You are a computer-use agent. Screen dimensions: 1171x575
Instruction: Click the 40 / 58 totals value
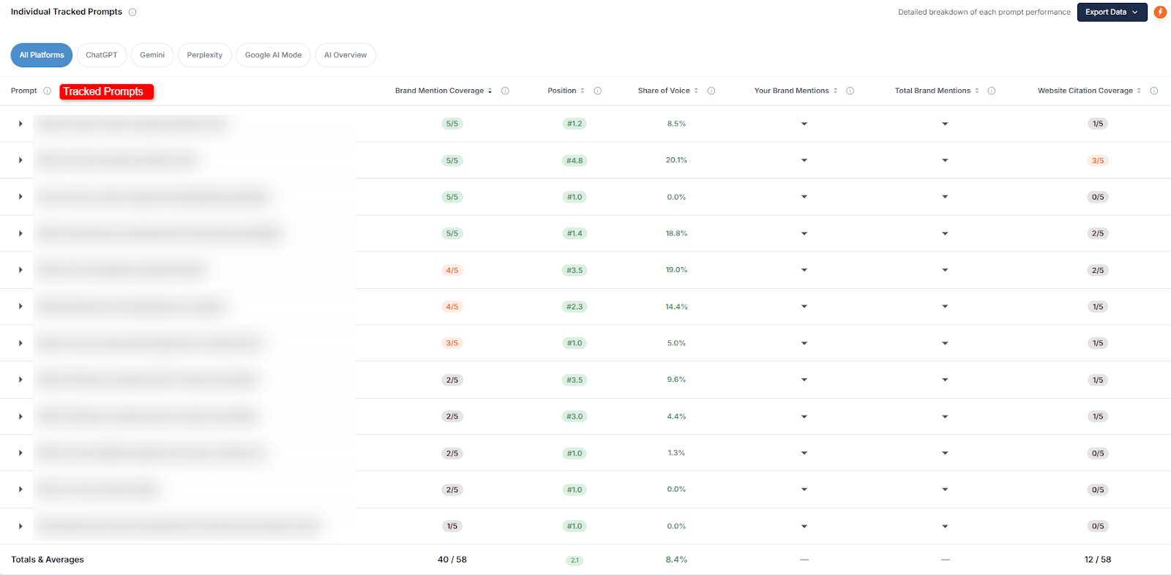[x=452, y=560]
